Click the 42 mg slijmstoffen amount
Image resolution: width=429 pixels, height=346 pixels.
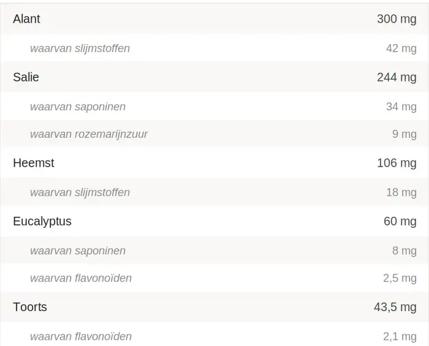tap(401, 48)
